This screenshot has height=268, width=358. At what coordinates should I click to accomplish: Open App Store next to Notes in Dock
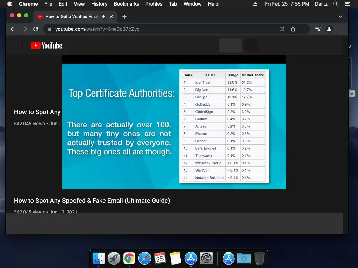click(x=191, y=259)
